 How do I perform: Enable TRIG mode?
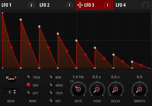click(x=29, y=77)
